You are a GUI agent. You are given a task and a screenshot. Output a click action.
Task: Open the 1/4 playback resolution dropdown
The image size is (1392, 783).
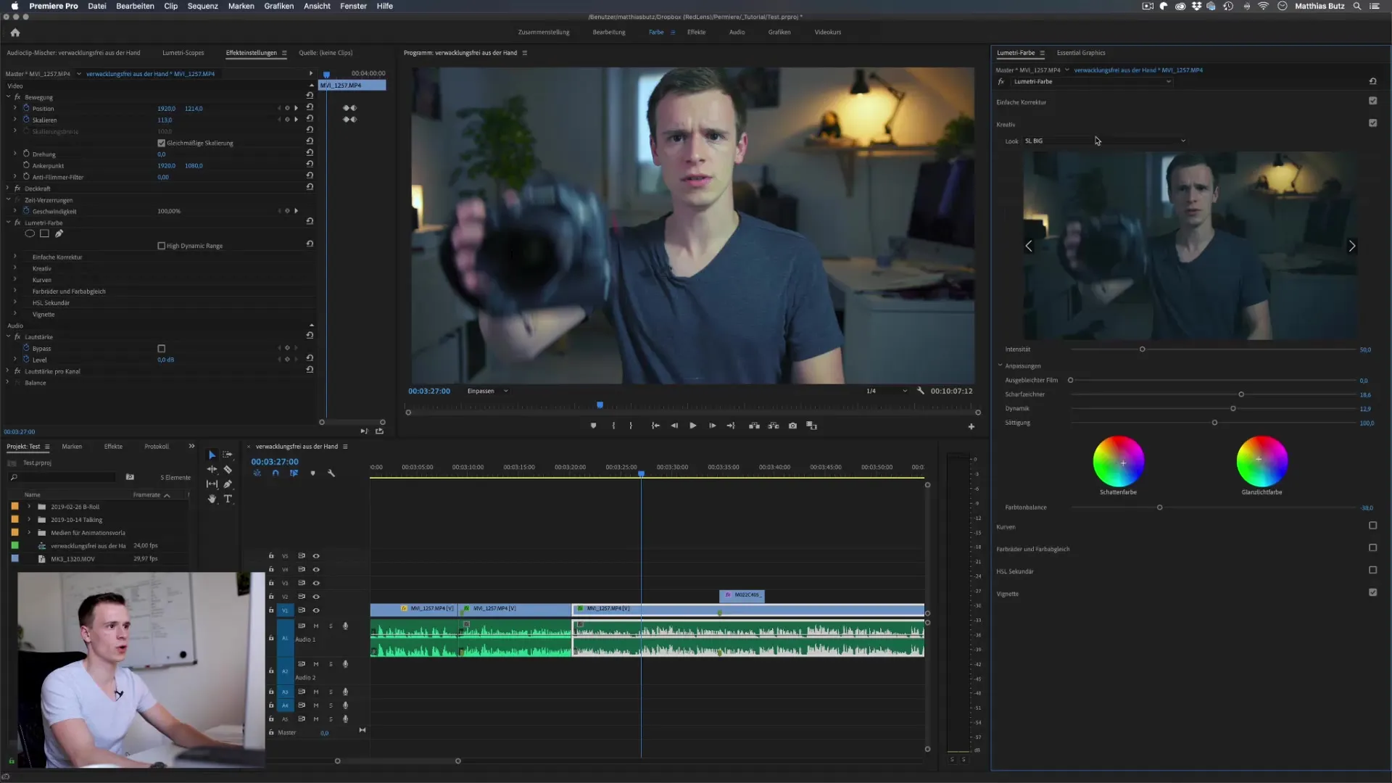point(886,391)
